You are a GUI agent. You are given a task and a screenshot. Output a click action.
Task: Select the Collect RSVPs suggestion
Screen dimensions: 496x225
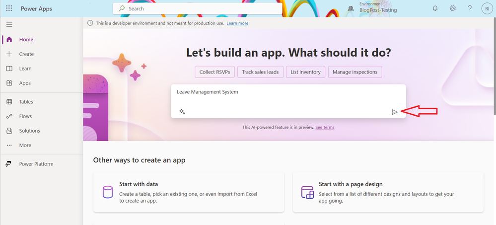tap(215, 72)
